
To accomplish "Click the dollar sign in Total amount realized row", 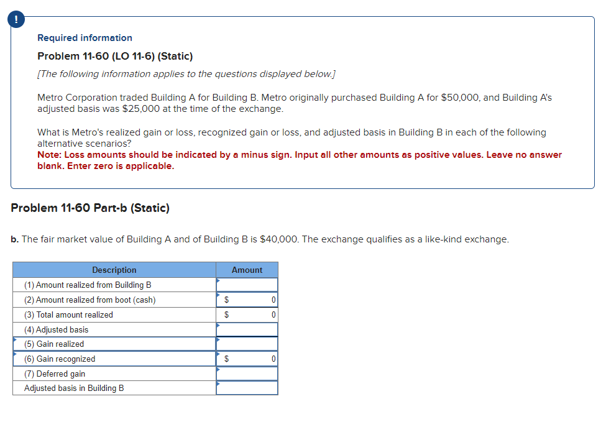I will pos(227,315).
